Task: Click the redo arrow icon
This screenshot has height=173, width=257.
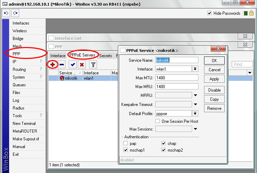Action: point(15,13)
